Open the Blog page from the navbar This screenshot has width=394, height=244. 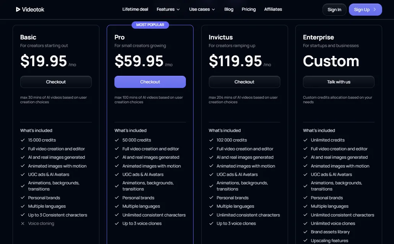(229, 9)
